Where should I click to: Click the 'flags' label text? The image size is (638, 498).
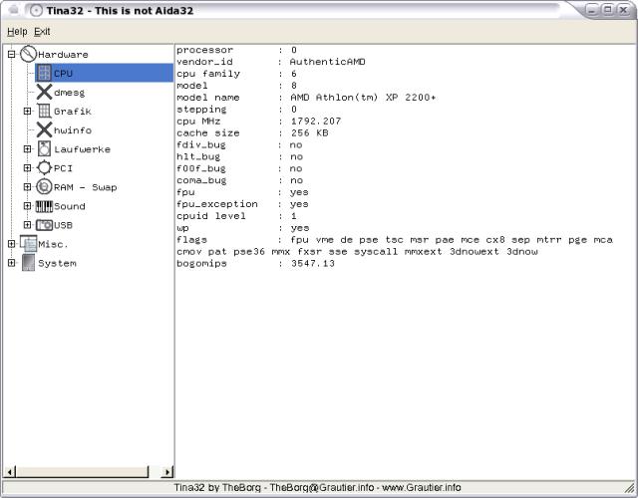coord(191,240)
